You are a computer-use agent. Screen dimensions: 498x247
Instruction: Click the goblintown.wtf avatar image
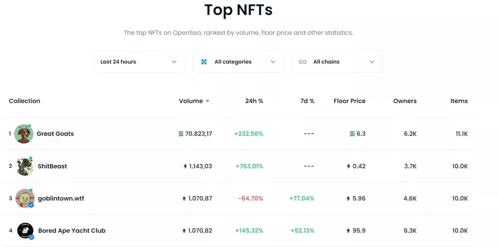point(25,198)
